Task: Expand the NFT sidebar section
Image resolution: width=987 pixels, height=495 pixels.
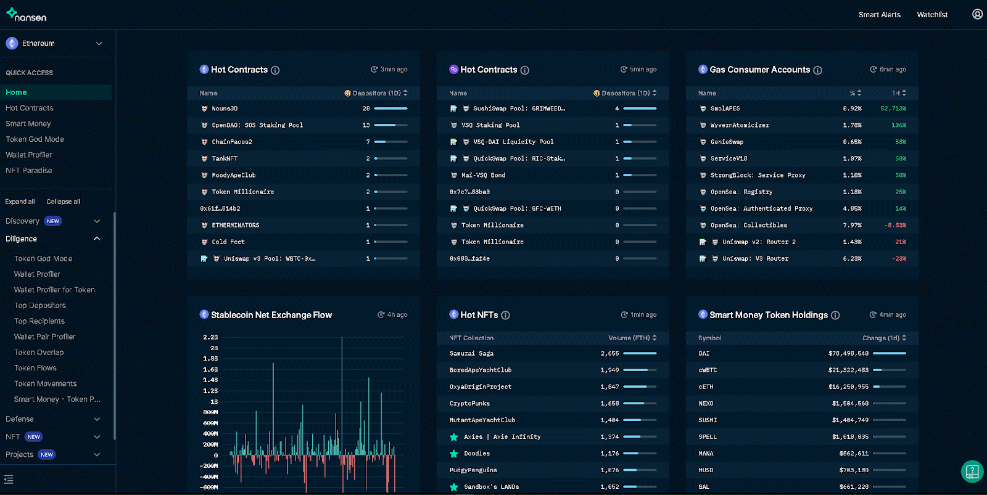Action: [97, 437]
